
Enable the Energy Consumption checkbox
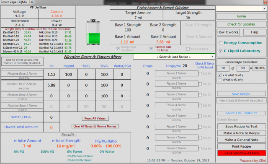(221, 43)
